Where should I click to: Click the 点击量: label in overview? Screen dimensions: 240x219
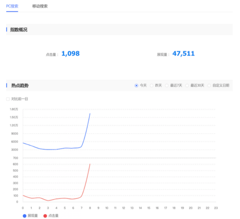tap(52, 55)
